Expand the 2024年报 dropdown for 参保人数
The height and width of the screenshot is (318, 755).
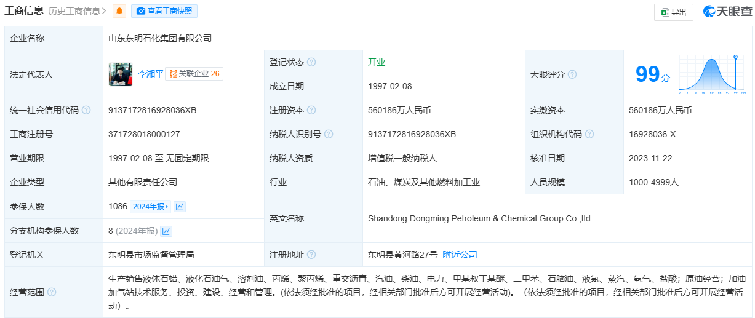[x=151, y=207]
